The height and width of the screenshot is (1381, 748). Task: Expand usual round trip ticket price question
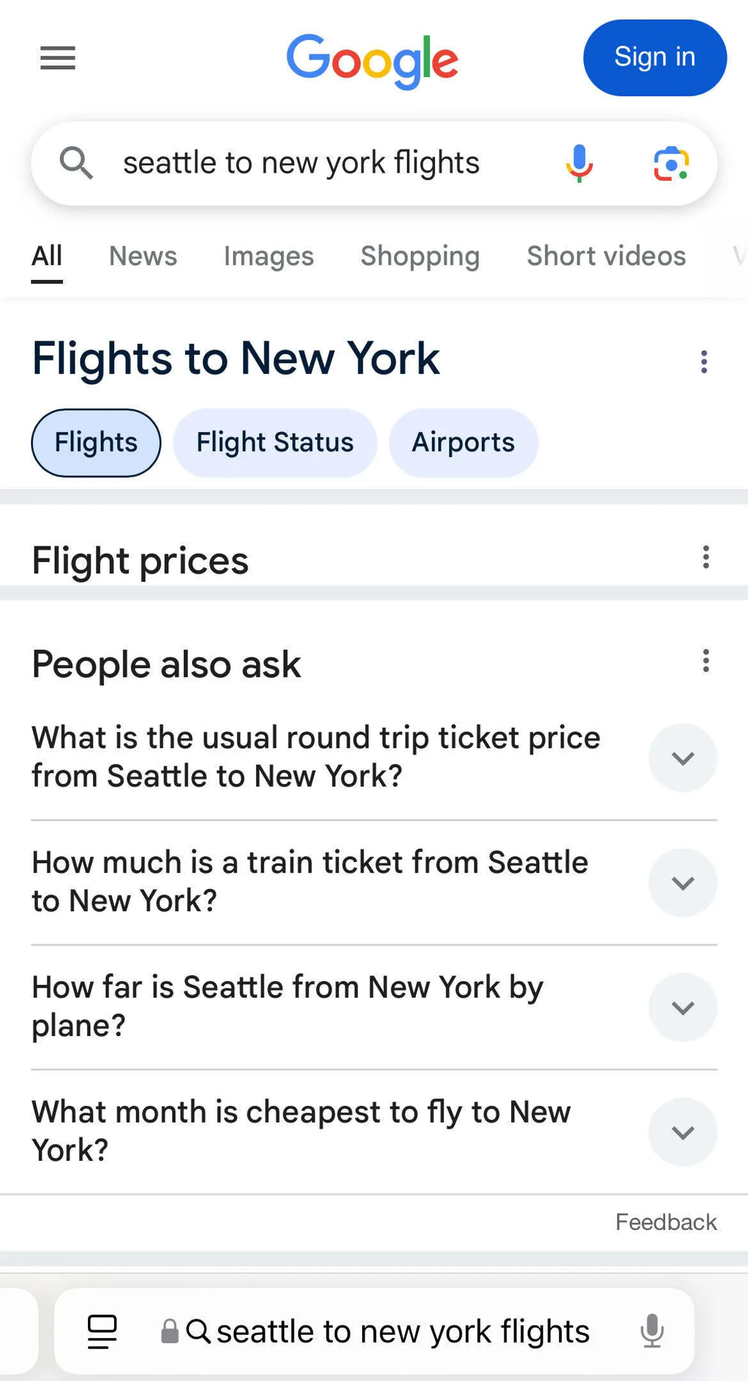(683, 758)
